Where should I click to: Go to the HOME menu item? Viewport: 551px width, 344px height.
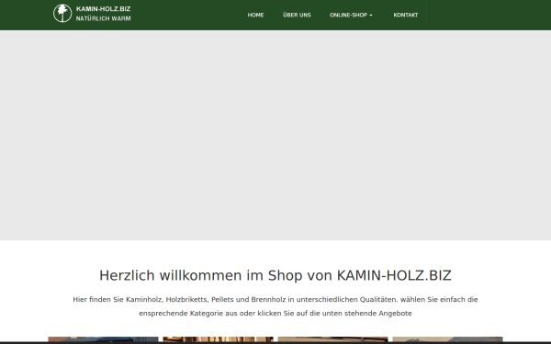(255, 15)
